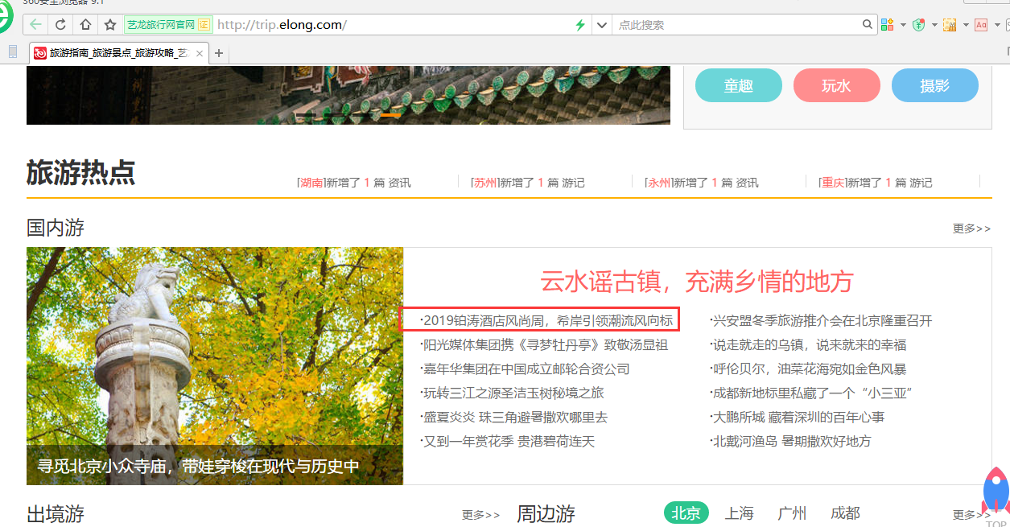The image size is (1010, 527).
Task: Expand the shield icon dropdown arrow
Action: [x=934, y=25]
